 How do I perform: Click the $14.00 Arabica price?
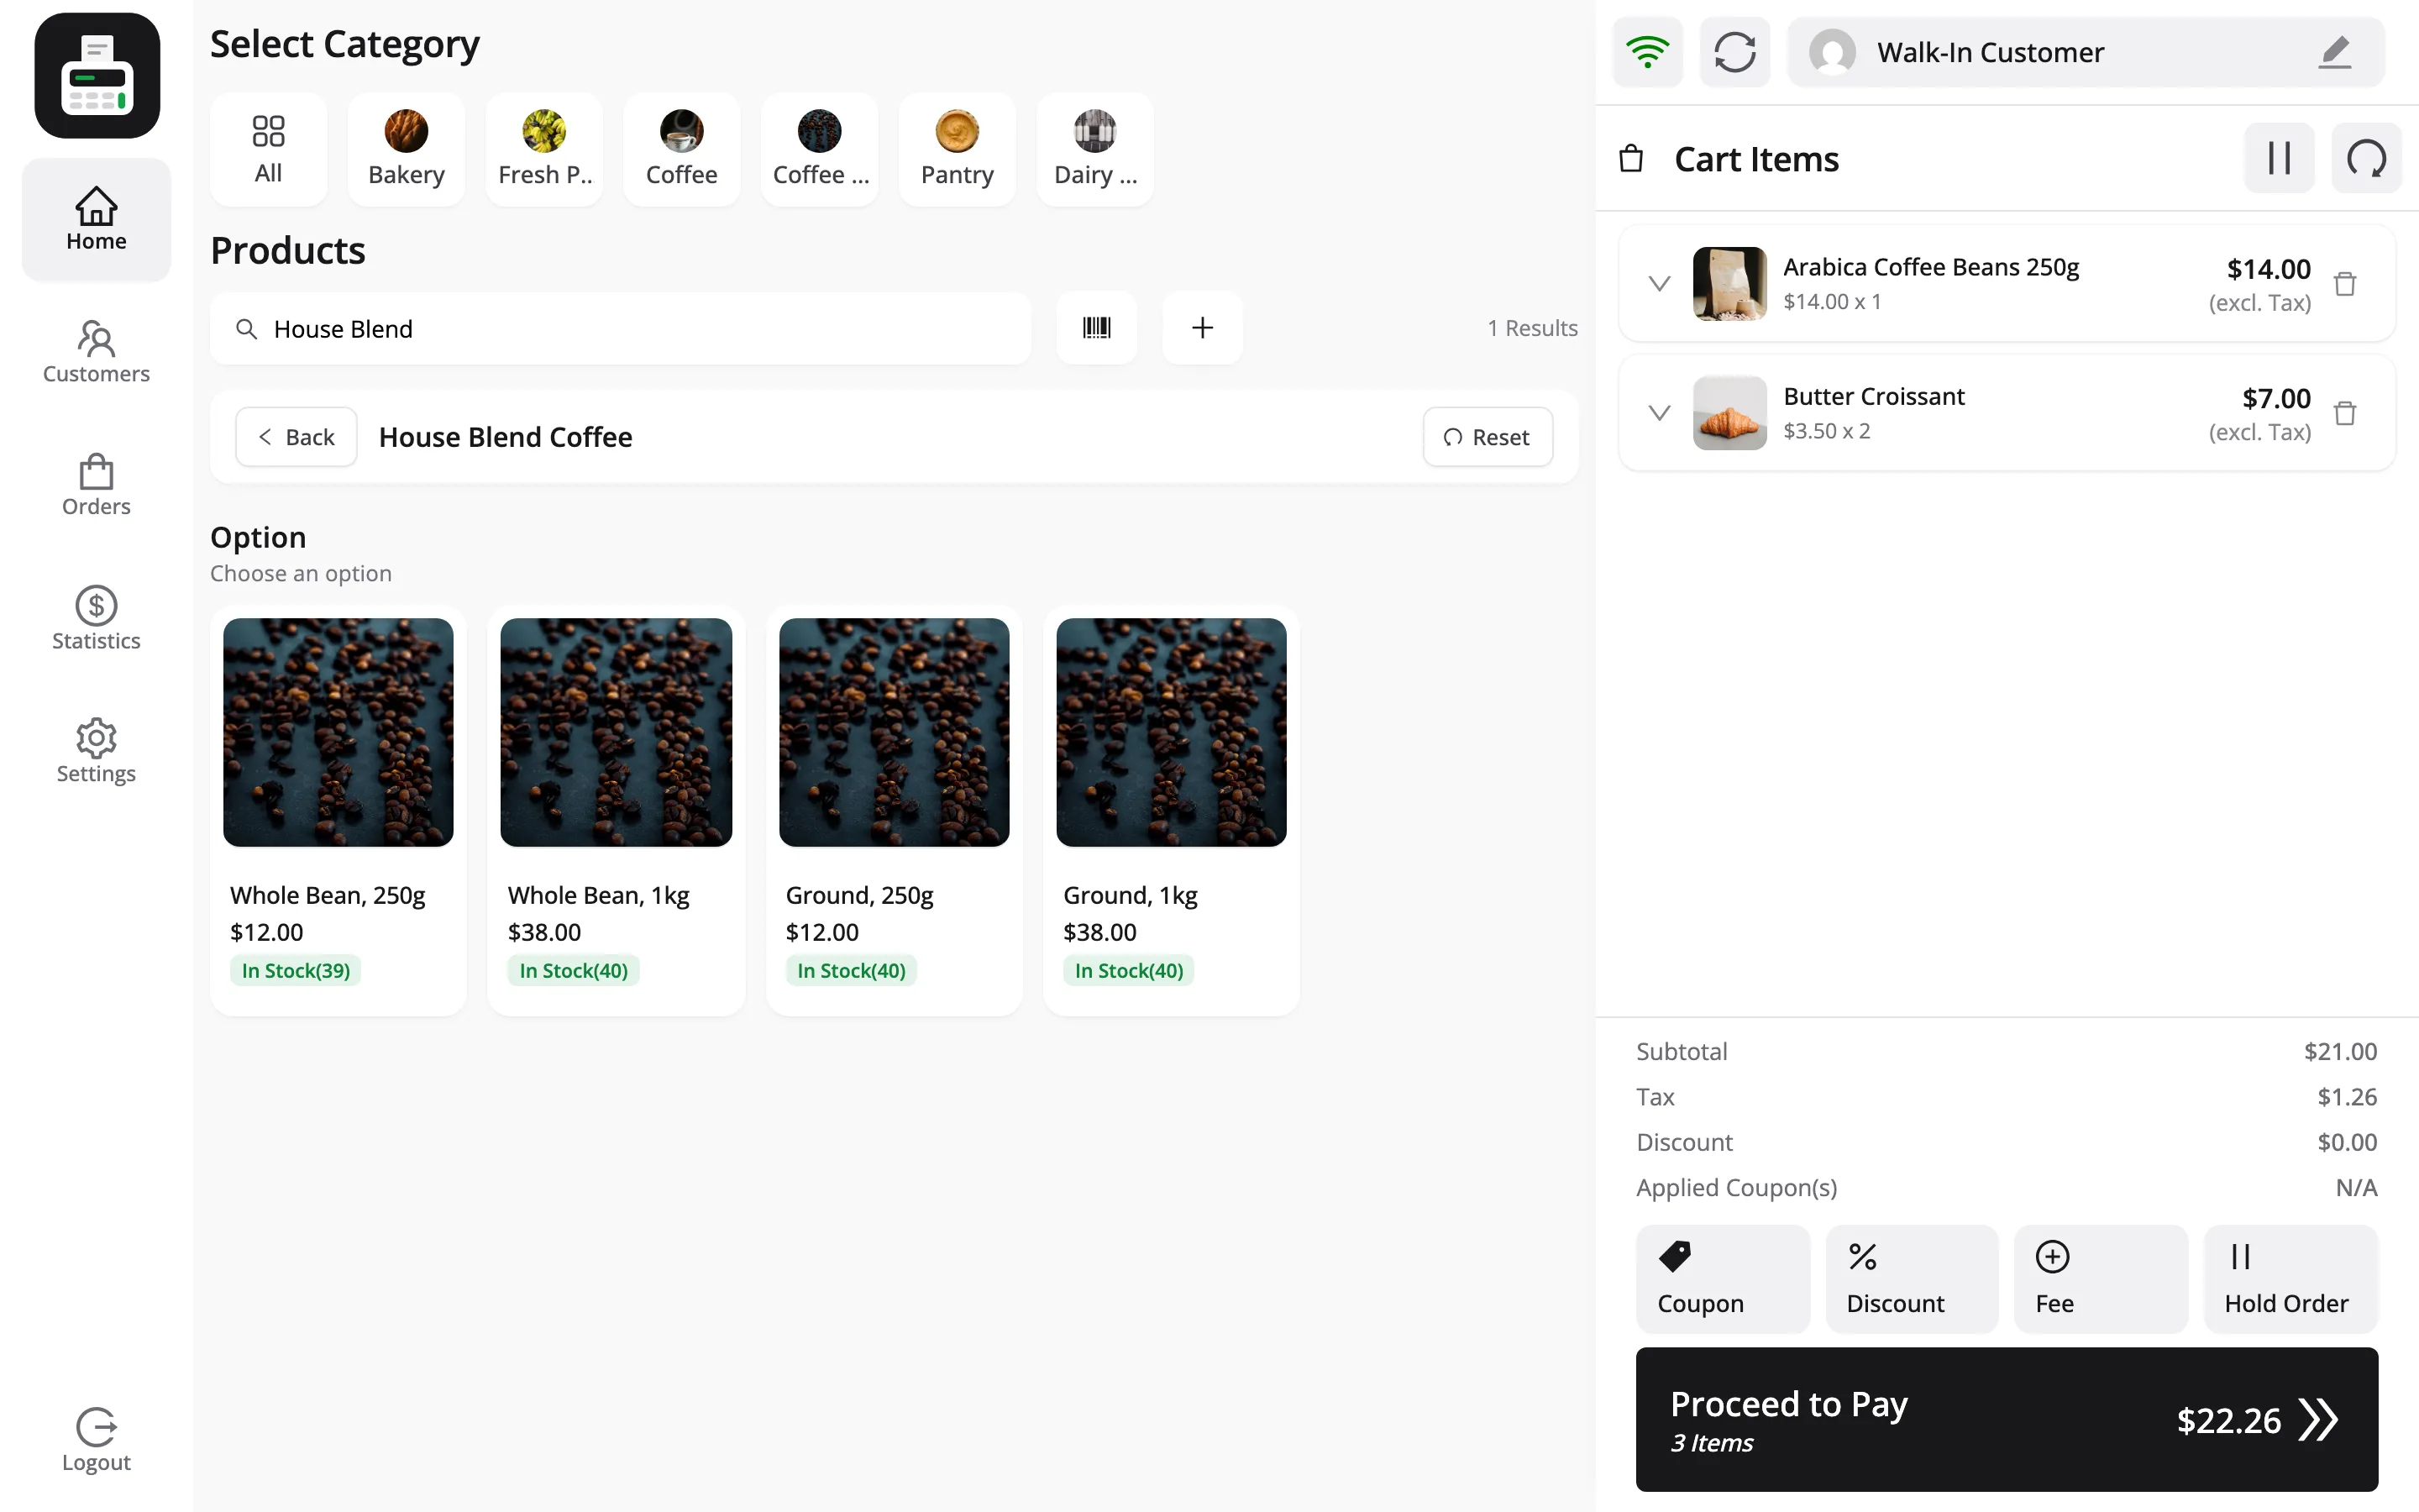click(2268, 269)
